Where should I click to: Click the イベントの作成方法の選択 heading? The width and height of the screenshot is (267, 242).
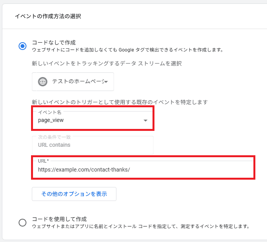pyautogui.click(x=48, y=16)
